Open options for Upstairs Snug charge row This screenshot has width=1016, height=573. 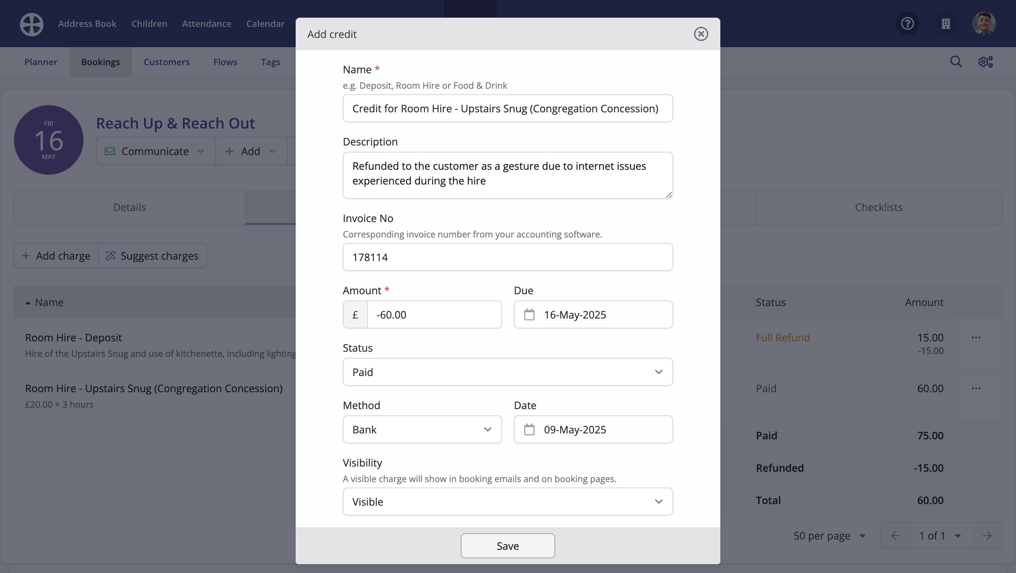coord(976,388)
